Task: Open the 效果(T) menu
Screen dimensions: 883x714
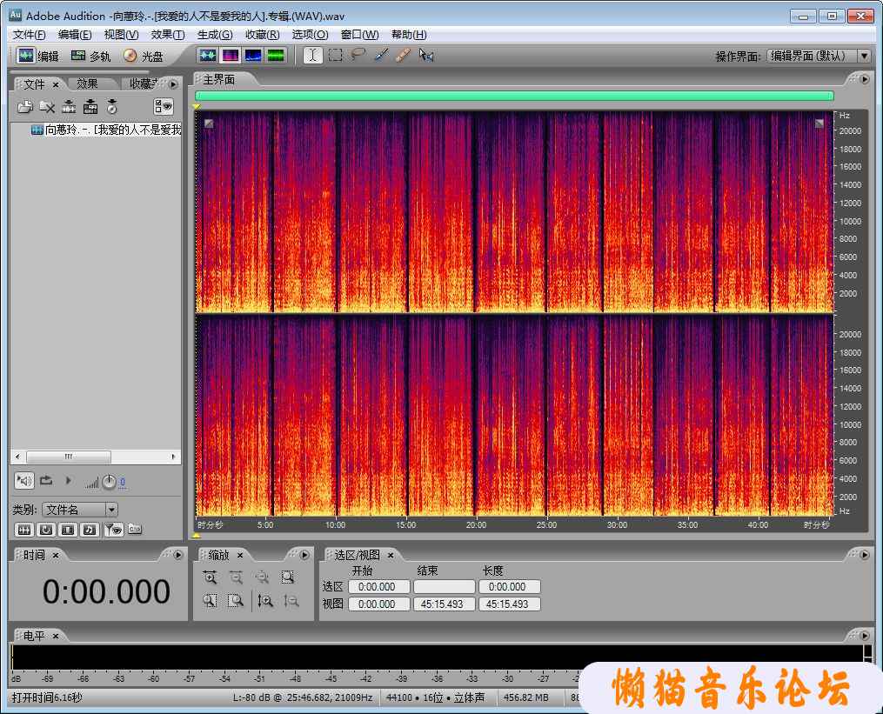Action: [x=167, y=35]
